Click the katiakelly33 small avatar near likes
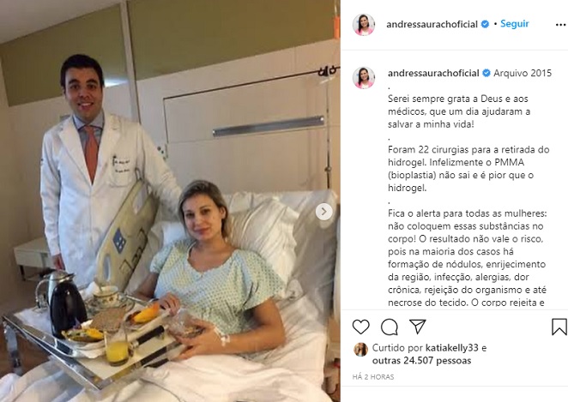The image size is (568, 402). 360,350
